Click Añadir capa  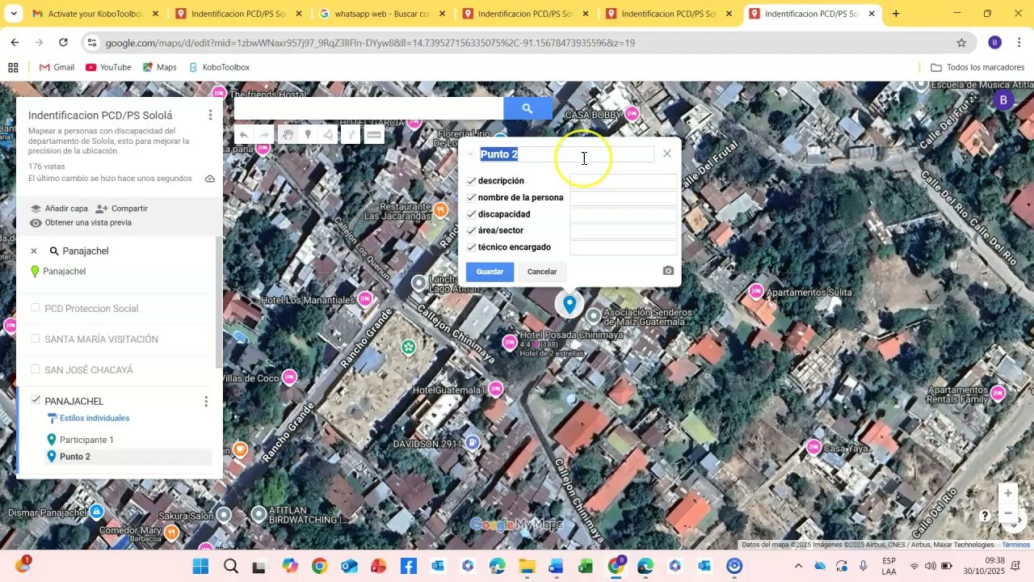coord(59,209)
